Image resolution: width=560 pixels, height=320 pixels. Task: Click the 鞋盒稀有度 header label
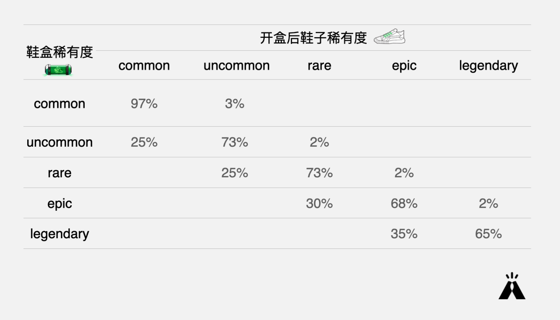click(59, 52)
